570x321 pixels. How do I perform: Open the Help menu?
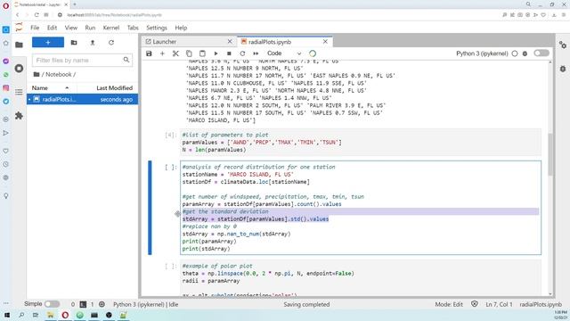181,28
